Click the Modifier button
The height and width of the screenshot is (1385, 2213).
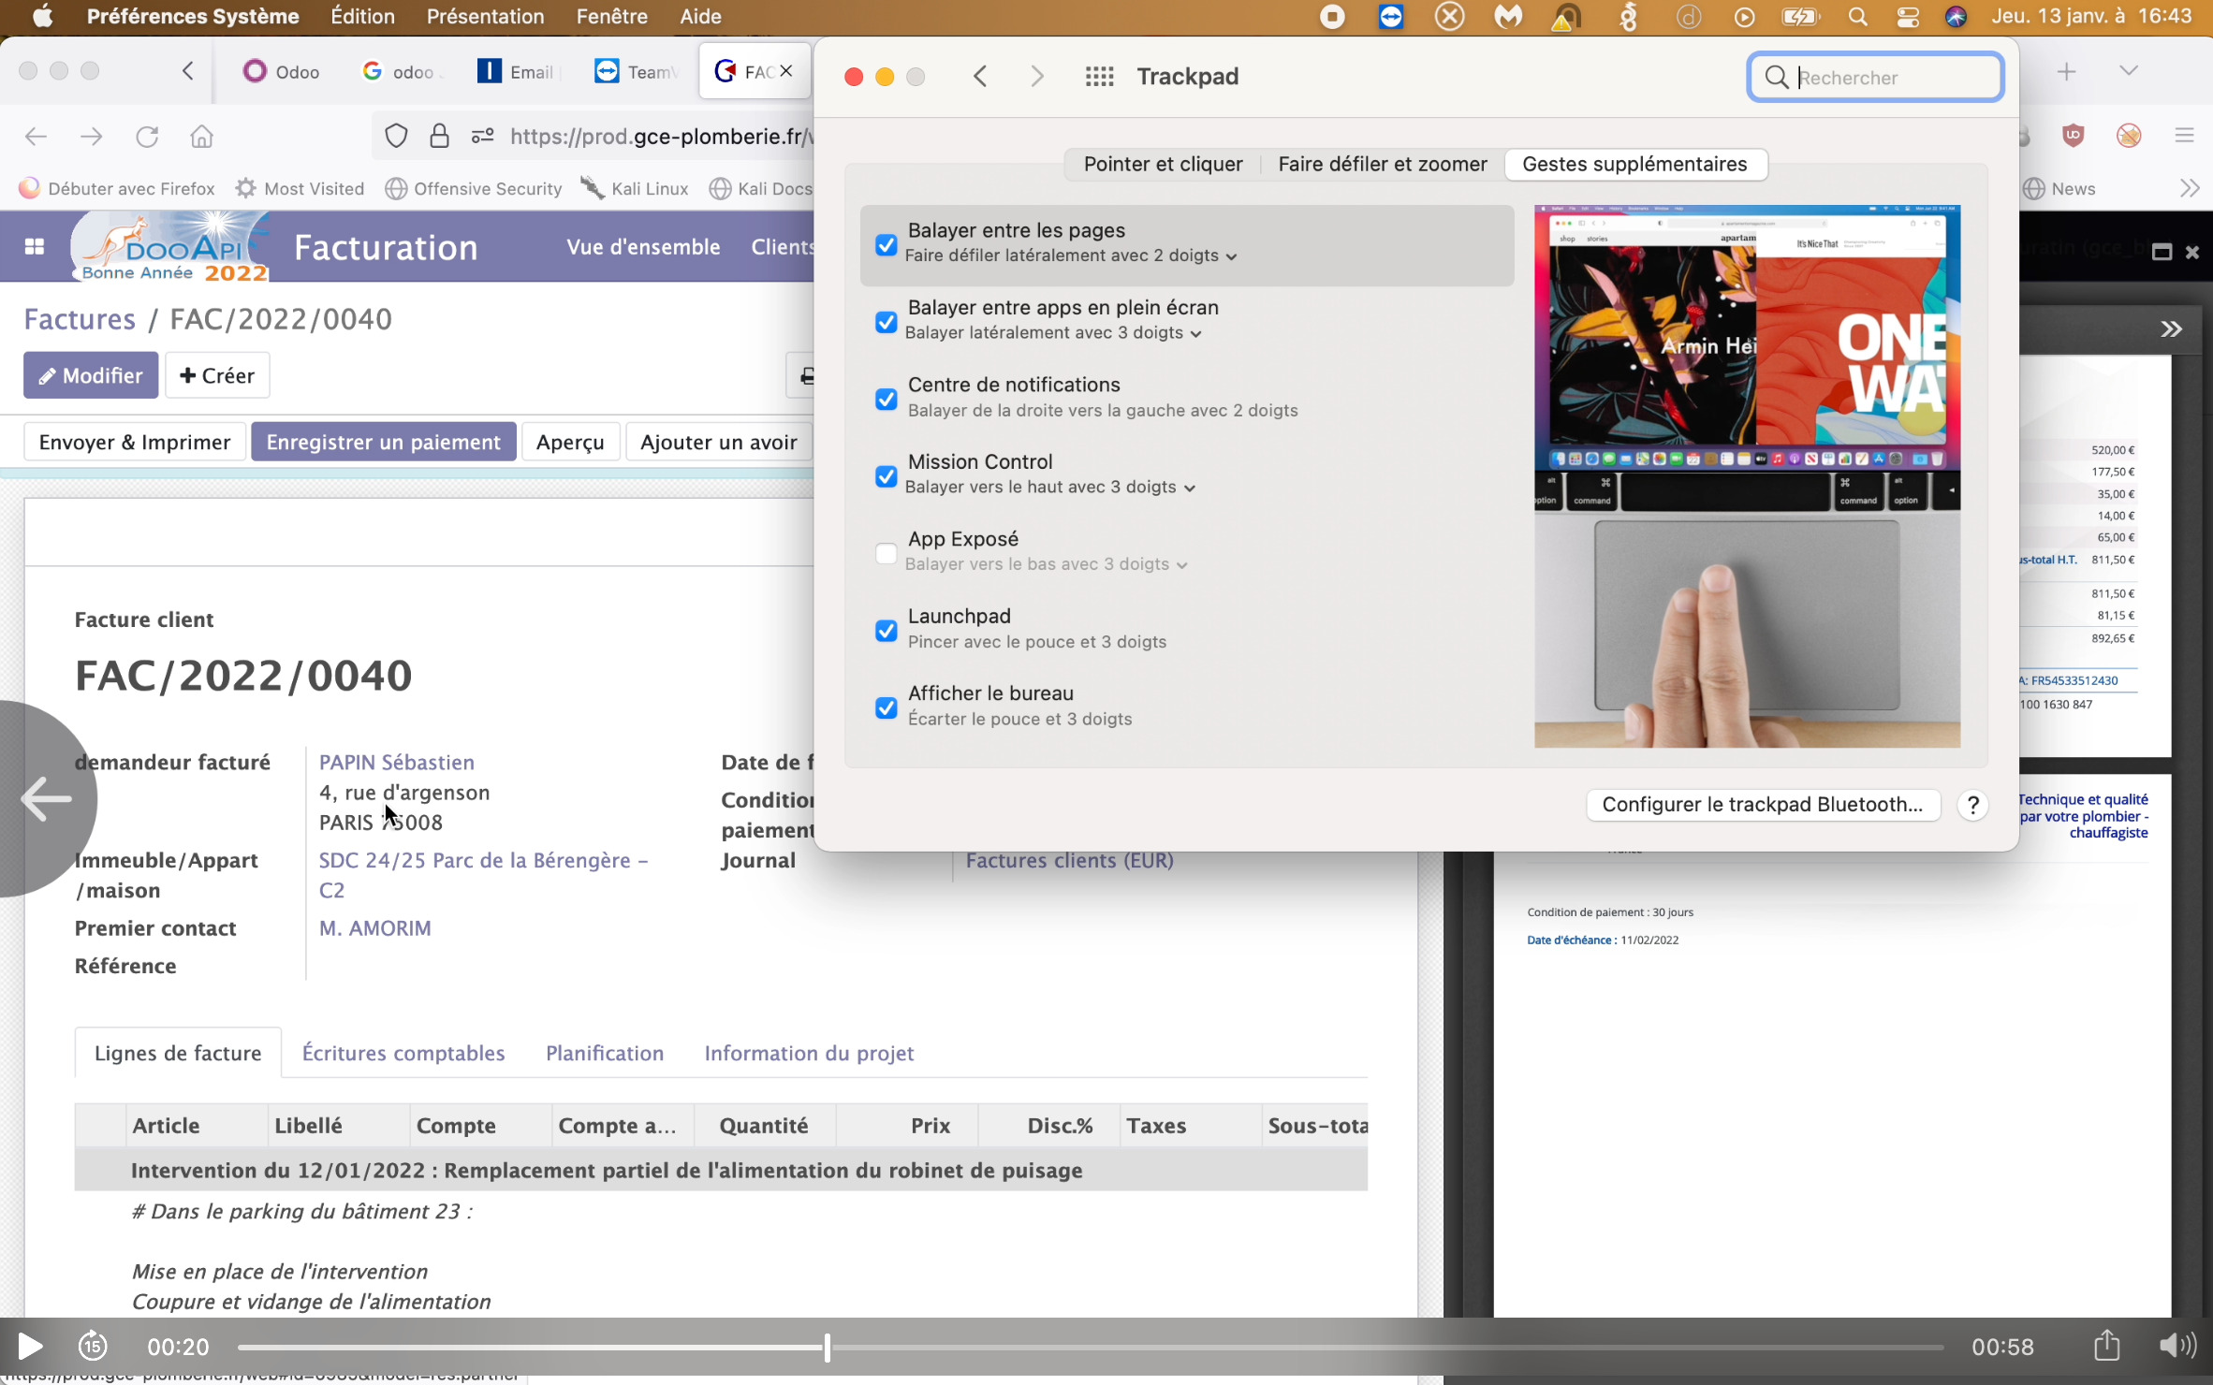coord(91,375)
